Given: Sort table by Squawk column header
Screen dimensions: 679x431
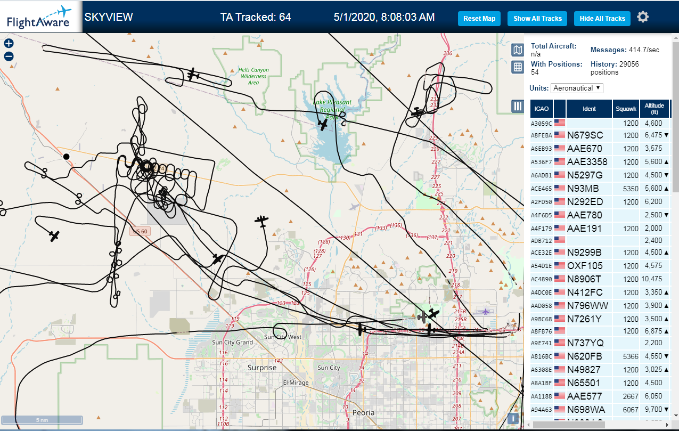Looking at the screenshot, I should [x=625, y=109].
